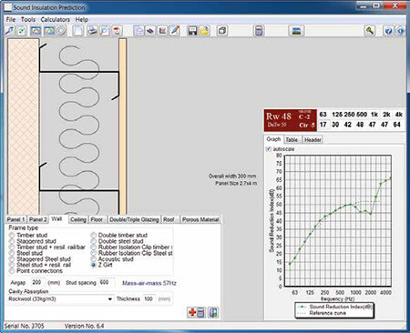Image resolution: width=410 pixels, height=333 pixels.
Task: Switch to the Ceiling tab
Action: pos(78,219)
